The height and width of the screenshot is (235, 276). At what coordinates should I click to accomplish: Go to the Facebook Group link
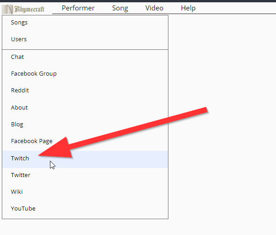pyautogui.click(x=34, y=74)
